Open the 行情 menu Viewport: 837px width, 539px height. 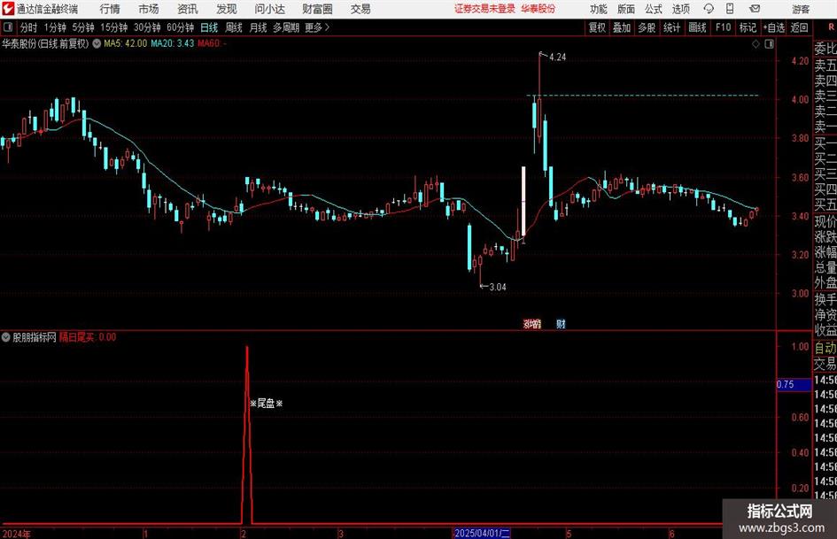pyautogui.click(x=110, y=9)
